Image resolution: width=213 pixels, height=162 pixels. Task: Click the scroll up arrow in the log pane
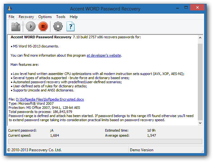click(x=200, y=38)
